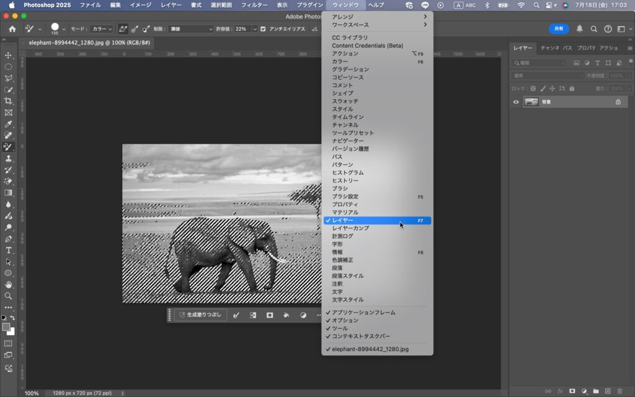Toggle オプション bar in Window menu

click(x=378, y=321)
